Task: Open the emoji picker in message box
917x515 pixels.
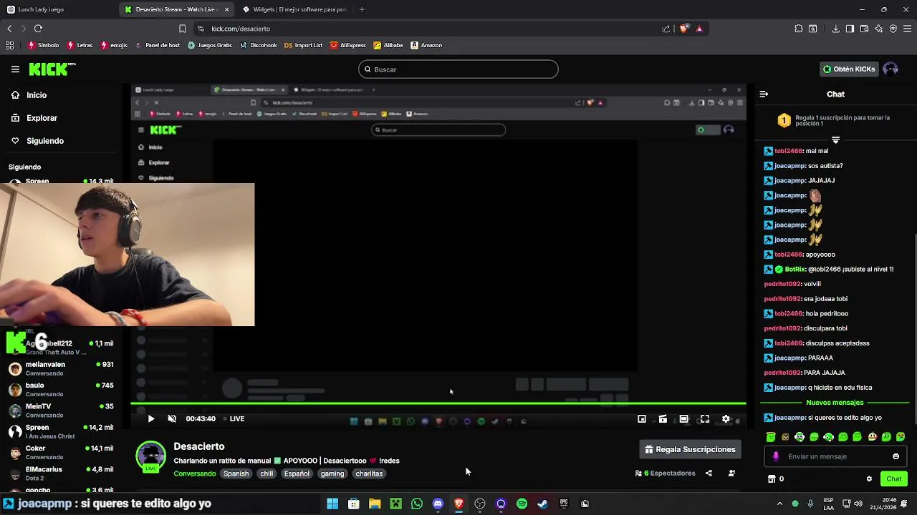Action: tap(896, 456)
